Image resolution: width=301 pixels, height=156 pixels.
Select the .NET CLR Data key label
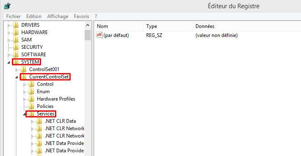click(60, 121)
